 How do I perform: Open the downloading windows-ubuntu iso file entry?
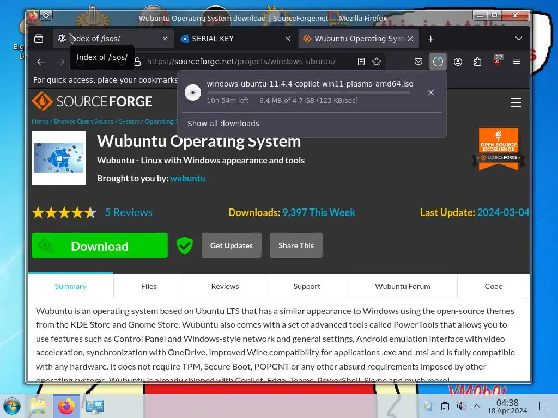[x=301, y=93]
